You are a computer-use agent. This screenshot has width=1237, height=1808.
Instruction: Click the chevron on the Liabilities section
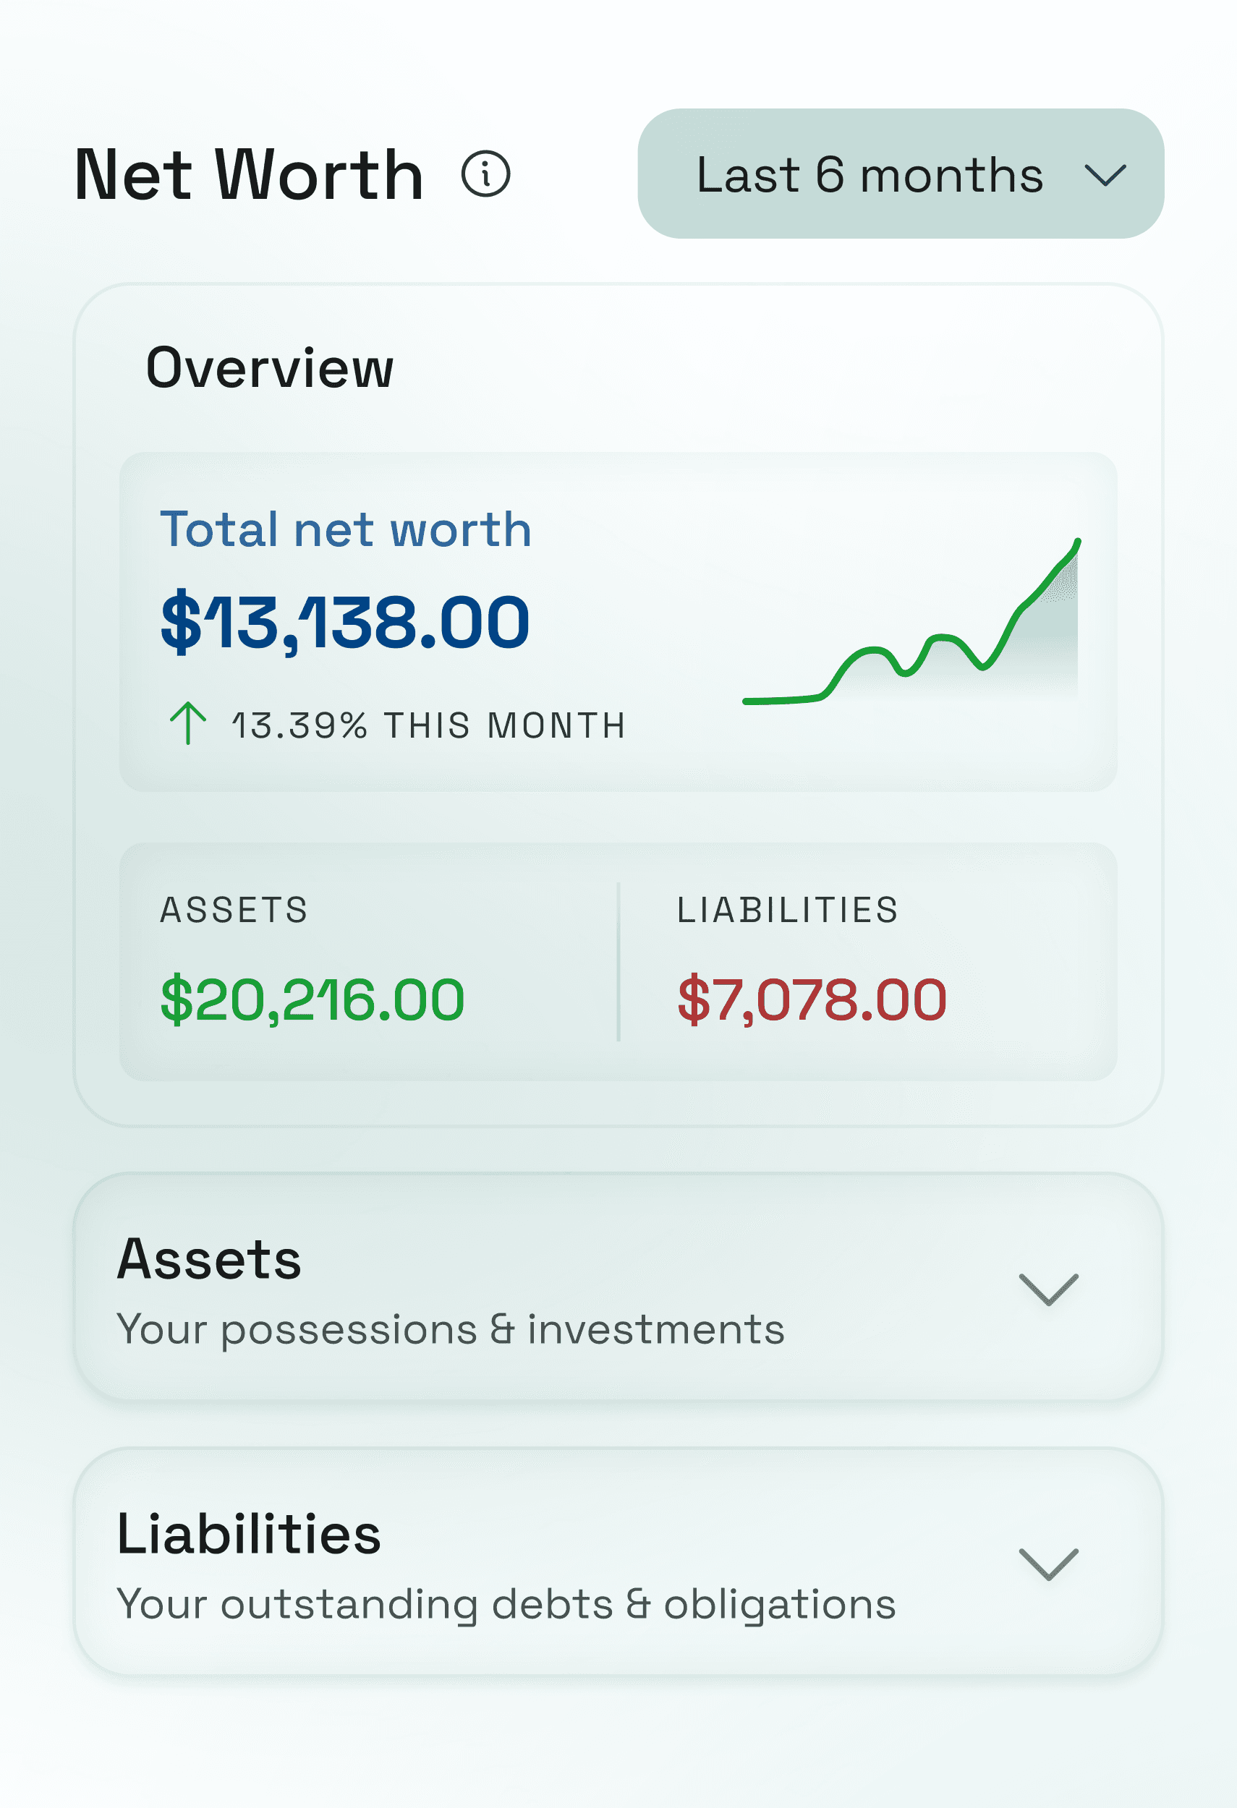click(x=1047, y=1564)
